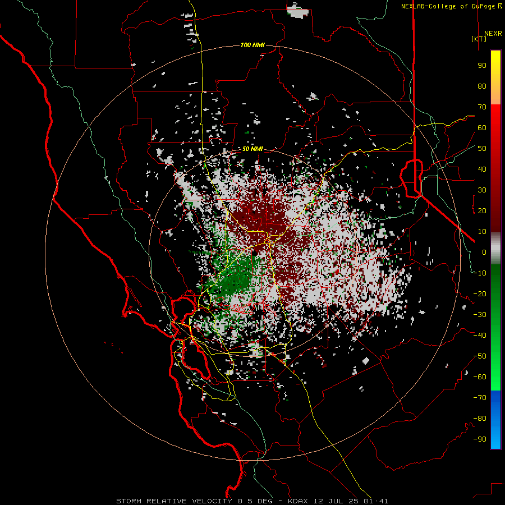This screenshot has height=505, width=505.
Task: Click the 30 value on the velocity scale
Action: [482, 190]
